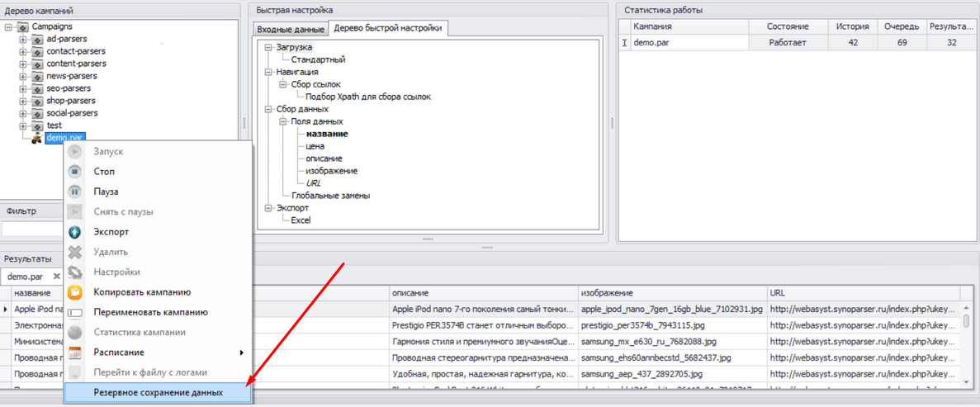
Task: Collapse the Навигация quick settings node
Action: pos(268,72)
